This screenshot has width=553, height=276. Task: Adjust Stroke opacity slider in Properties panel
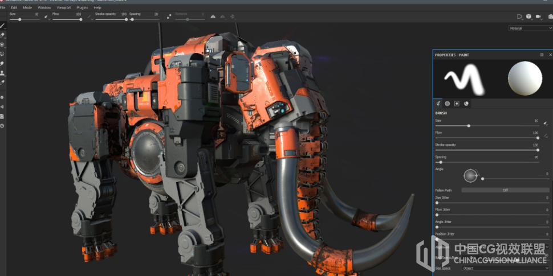pyautogui.click(x=487, y=150)
